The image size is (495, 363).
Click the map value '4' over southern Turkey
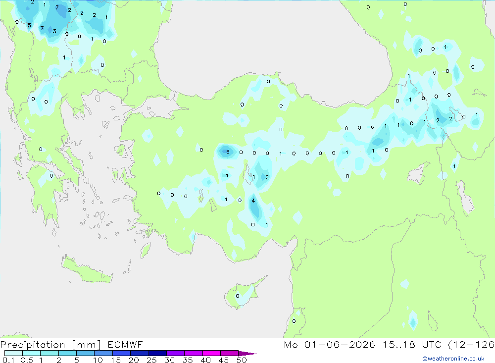[x=253, y=201]
